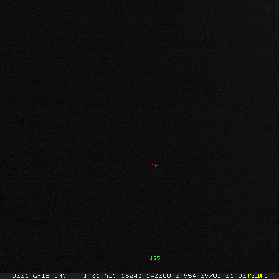Click the green 135 longitude label
Viewport: 279px width, 279px height.
(155, 258)
